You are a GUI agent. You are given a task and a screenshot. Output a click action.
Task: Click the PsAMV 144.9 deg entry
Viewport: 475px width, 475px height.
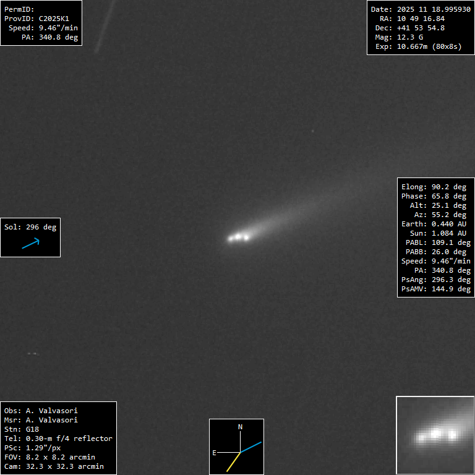coord(435,289)
